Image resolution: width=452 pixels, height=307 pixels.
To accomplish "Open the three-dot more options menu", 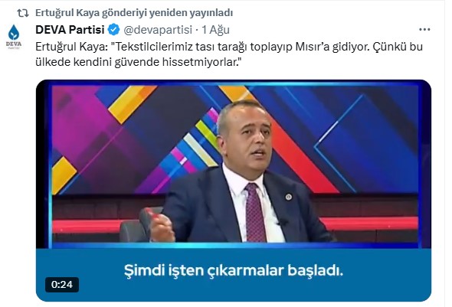I will pos(424,29).
